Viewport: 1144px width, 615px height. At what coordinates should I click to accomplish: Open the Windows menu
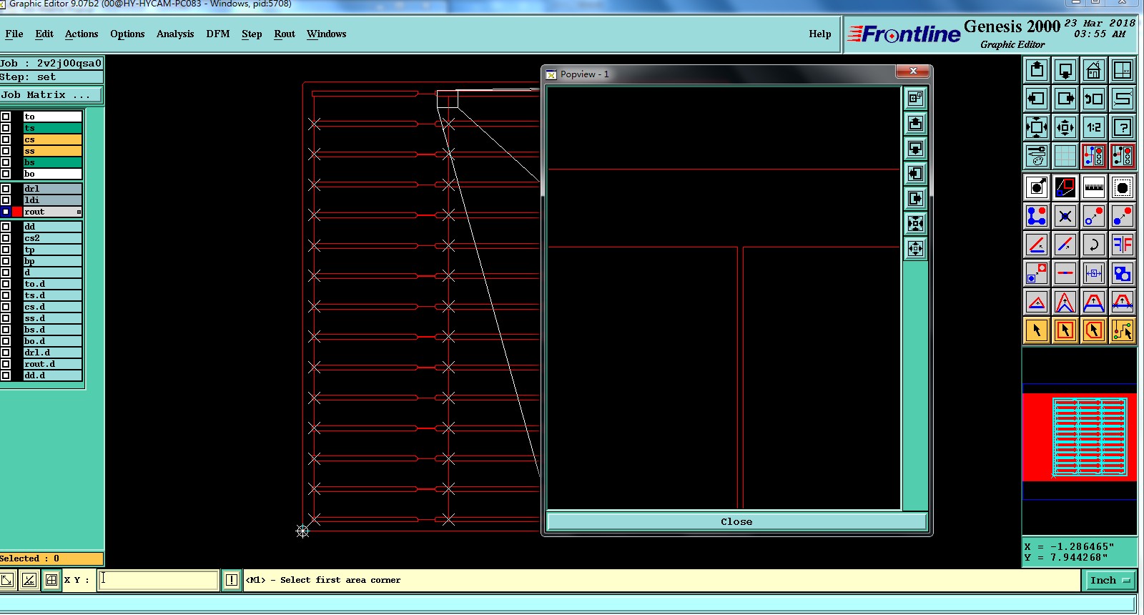pos(327,34)
